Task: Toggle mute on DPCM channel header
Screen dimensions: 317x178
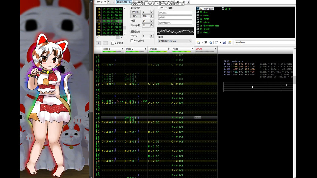Action: pyautogui.click(x=199, y=49)
